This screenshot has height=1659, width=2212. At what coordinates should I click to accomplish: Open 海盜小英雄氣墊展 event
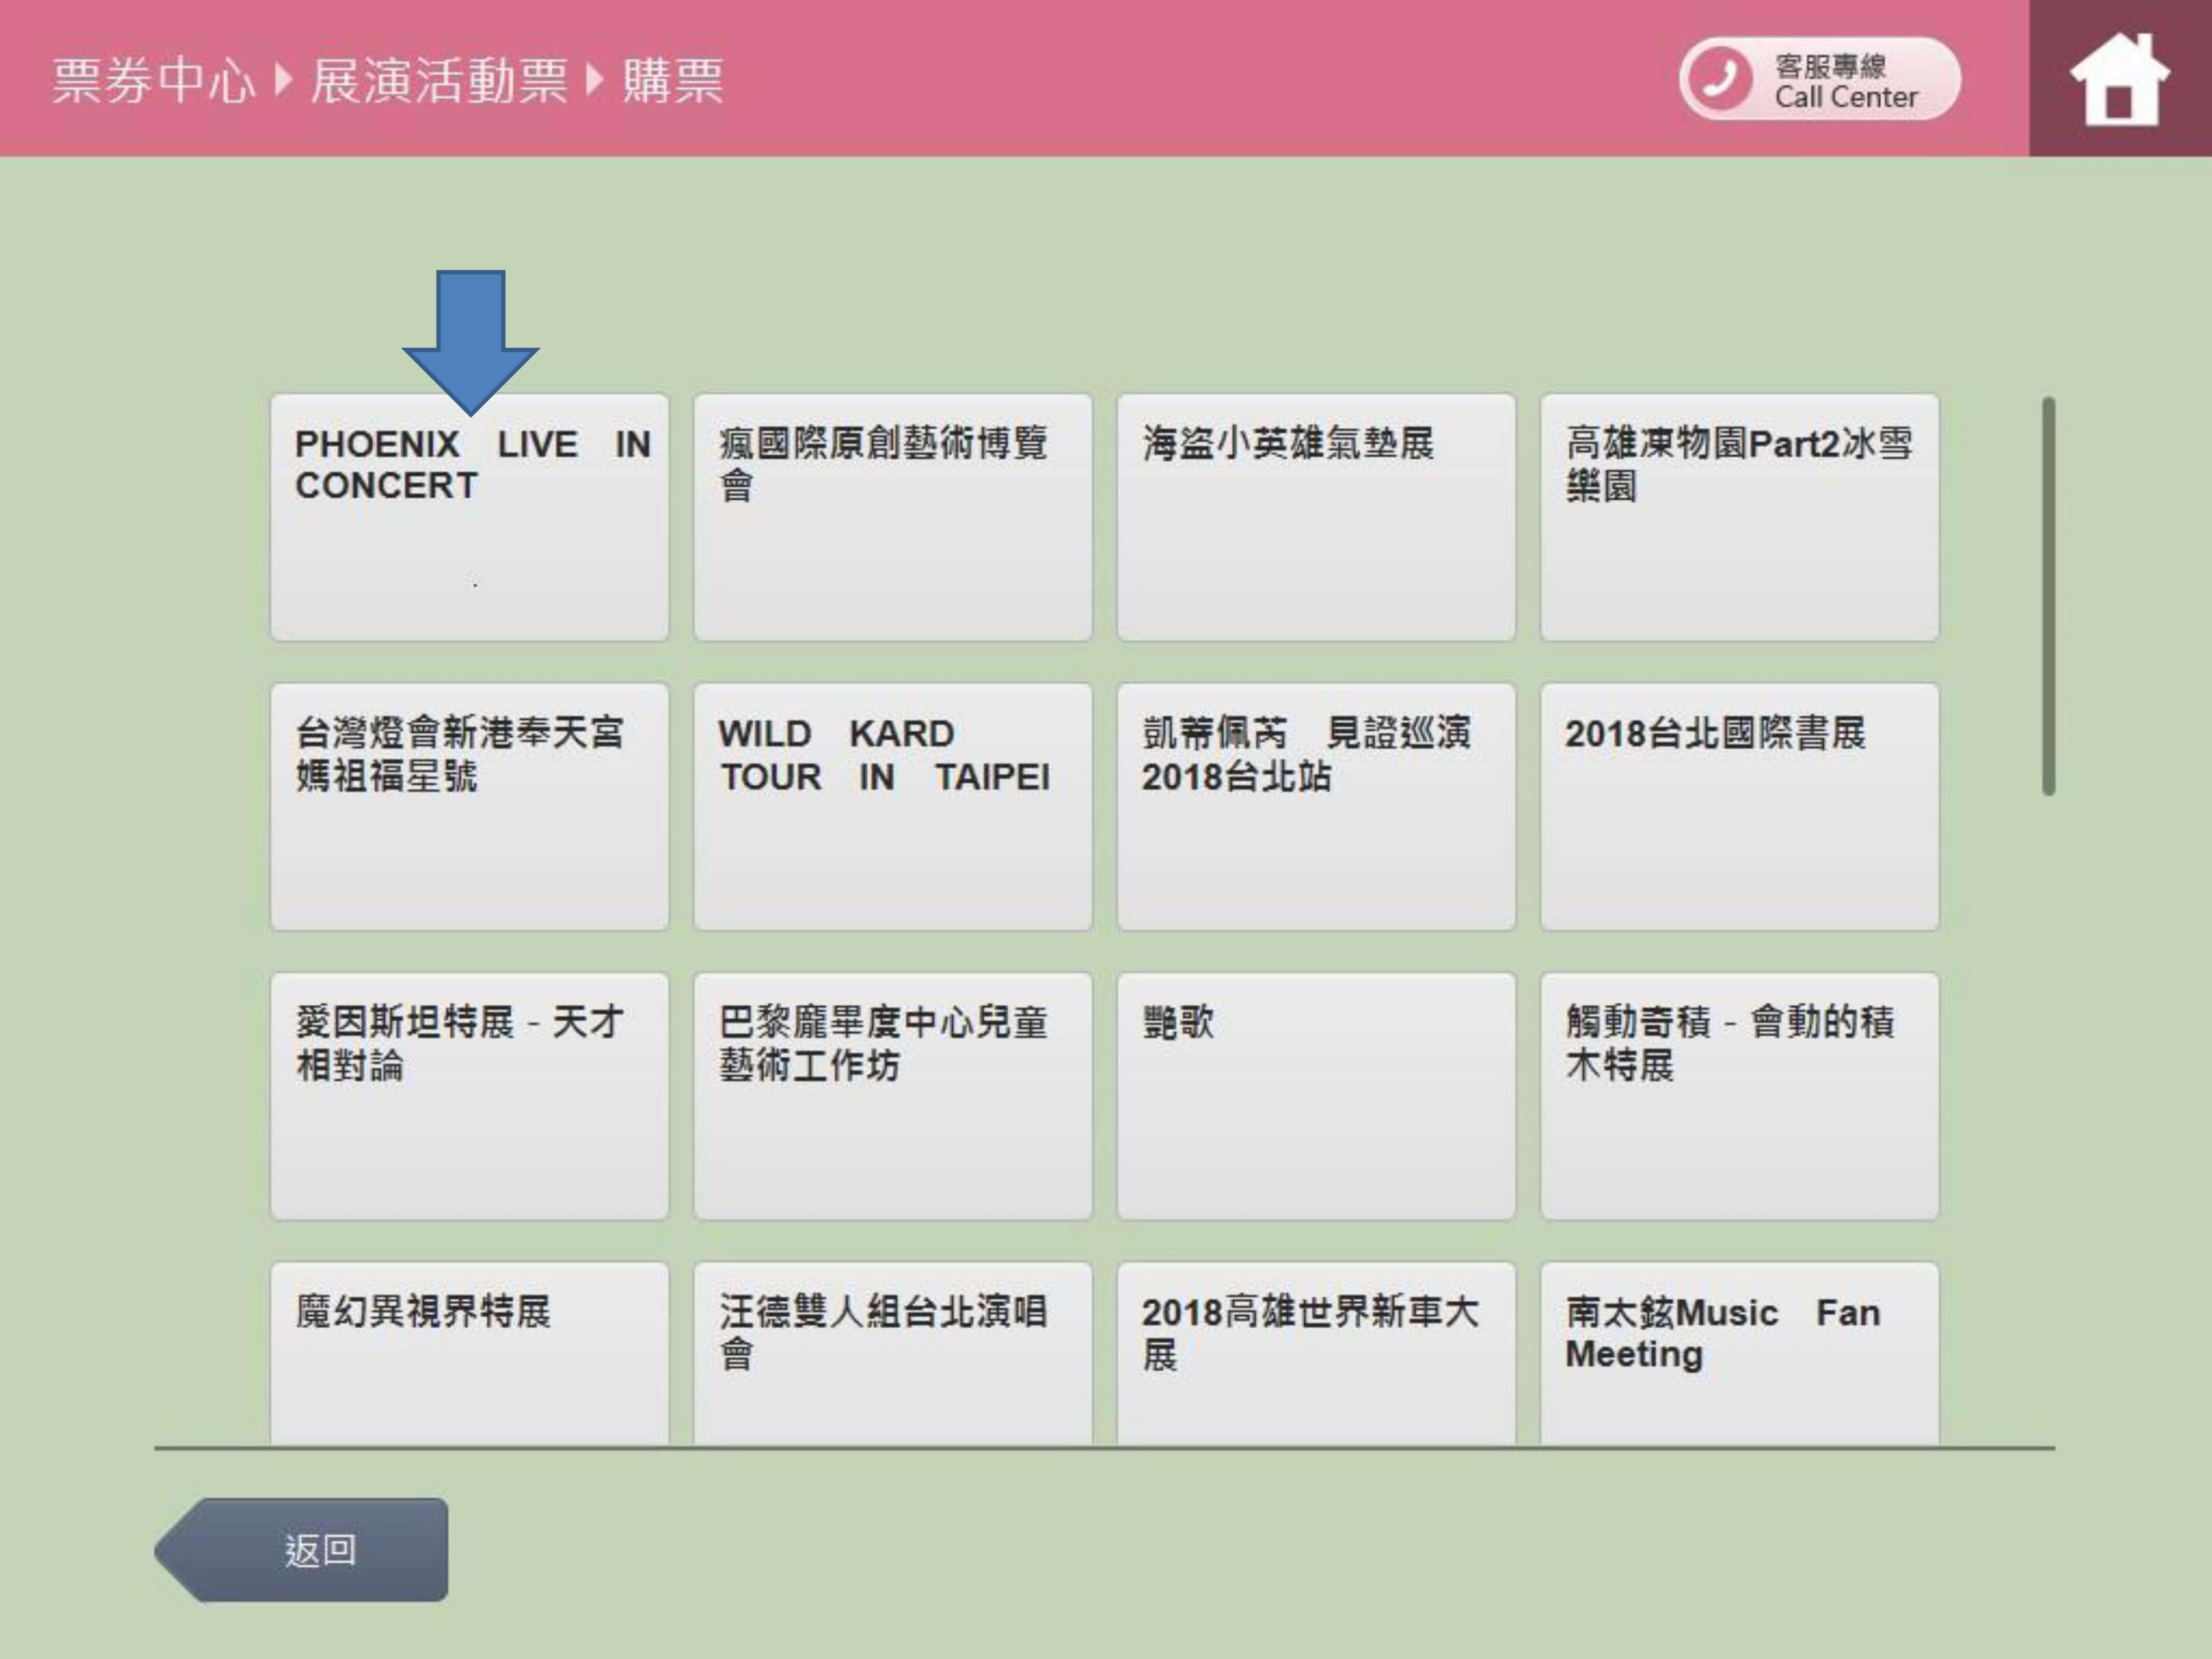pos(1315,517)
